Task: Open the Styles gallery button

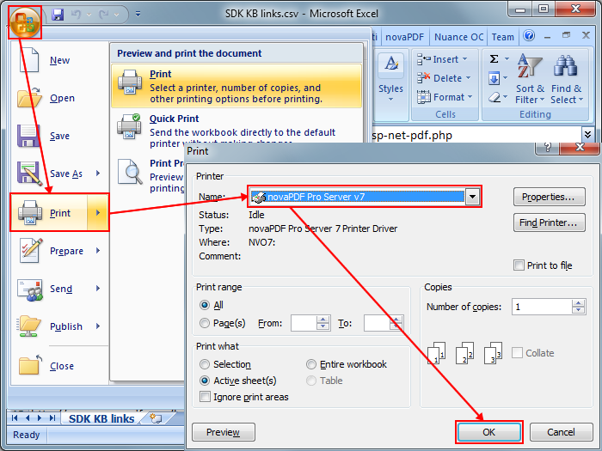Action: [x=390, y=79]
